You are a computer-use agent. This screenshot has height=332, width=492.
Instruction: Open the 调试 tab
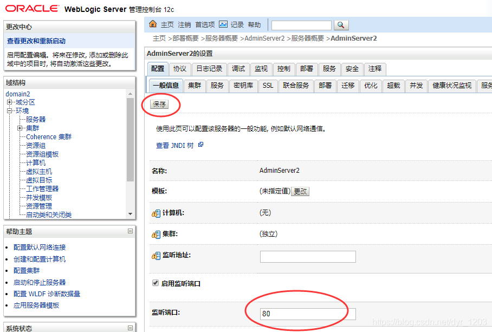[x=238, y=69]
